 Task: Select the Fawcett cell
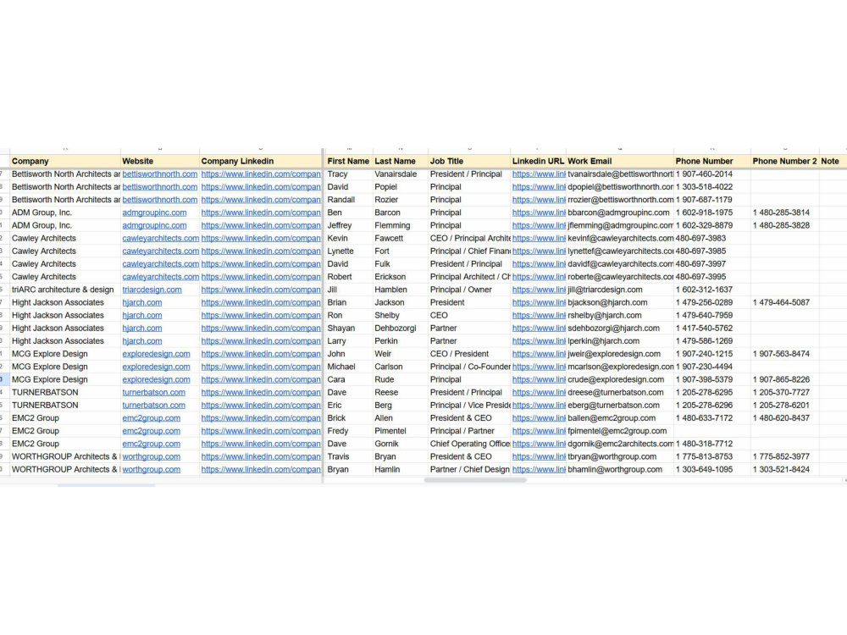(x=401, y=238)
